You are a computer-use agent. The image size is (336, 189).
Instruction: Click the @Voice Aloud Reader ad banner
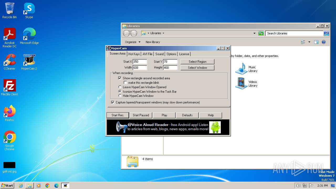(x=168, y=127)
